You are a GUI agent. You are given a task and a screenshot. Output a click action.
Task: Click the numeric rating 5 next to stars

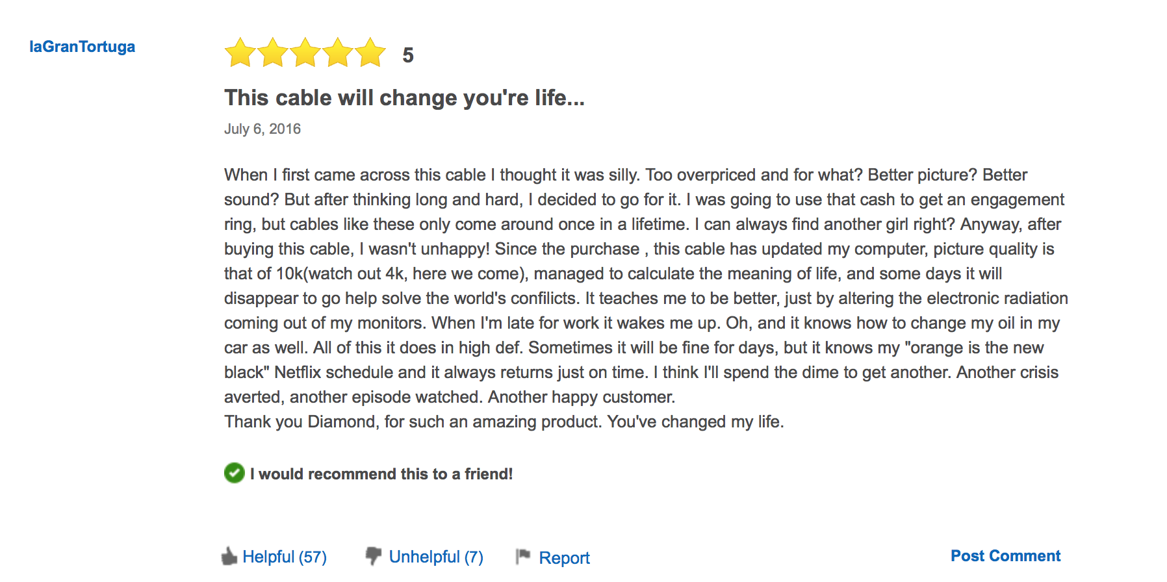[x=407, y=55]
